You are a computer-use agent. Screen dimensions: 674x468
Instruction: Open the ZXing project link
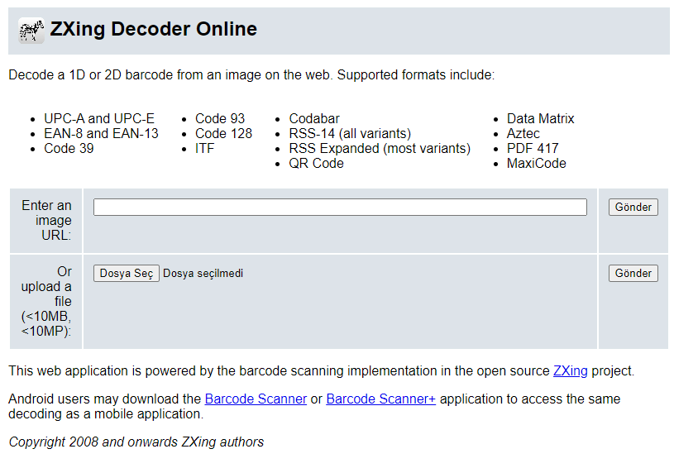[570, 371]
